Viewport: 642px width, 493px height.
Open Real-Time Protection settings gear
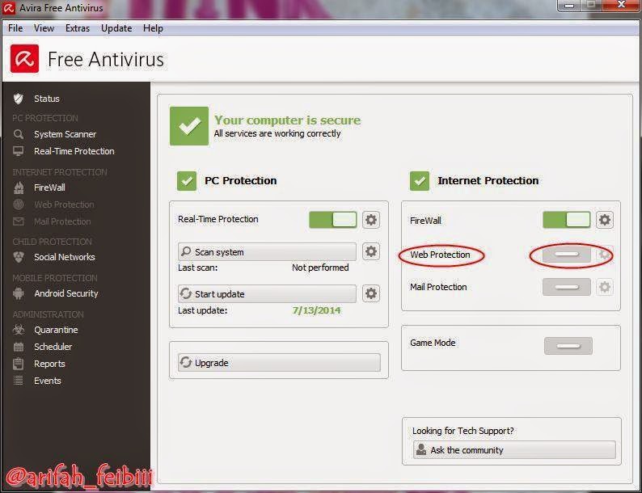point(371,220)
